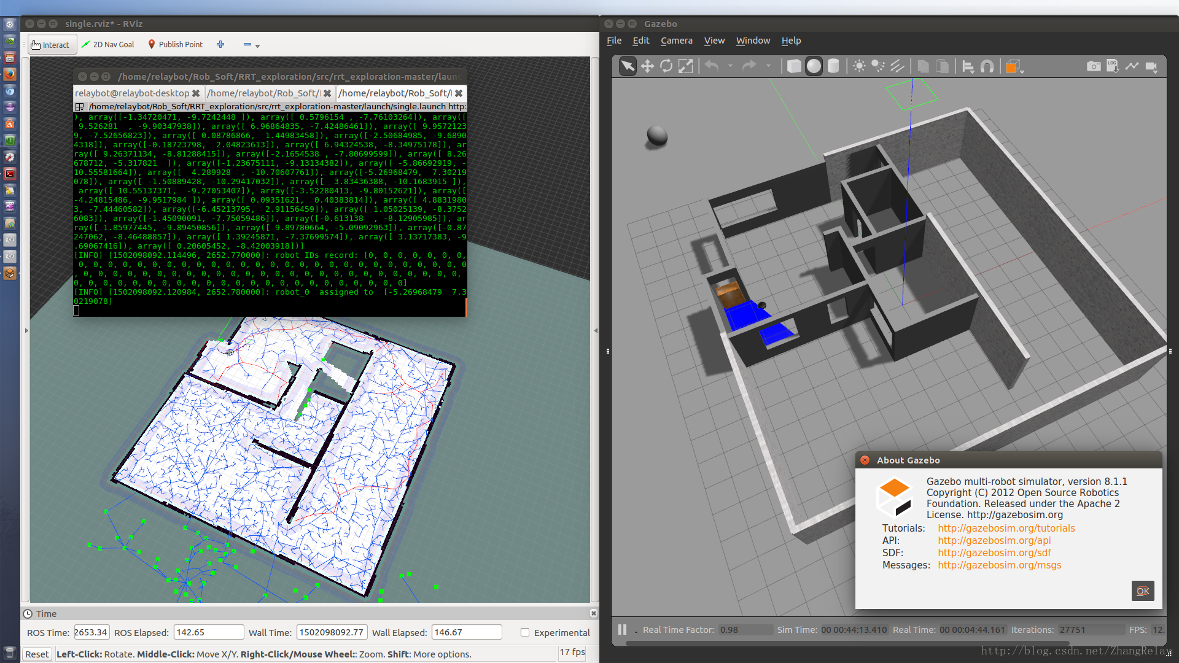Activate the scale mode tool in Gazebo
1179x663 pixels.
(x=685, y=66)
